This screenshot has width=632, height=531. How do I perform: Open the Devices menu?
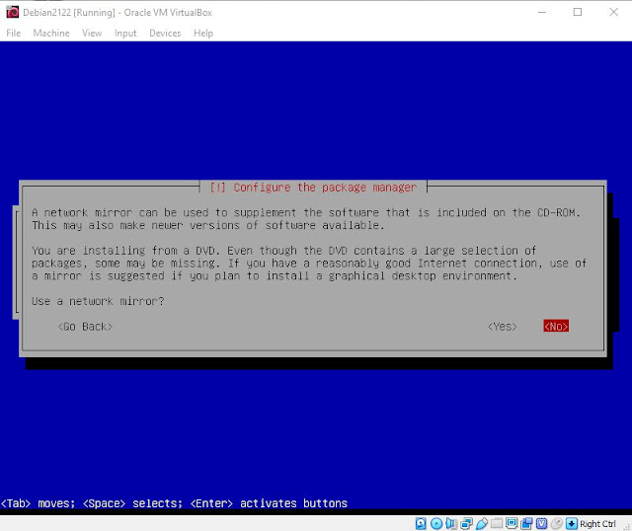coord(165,33)
